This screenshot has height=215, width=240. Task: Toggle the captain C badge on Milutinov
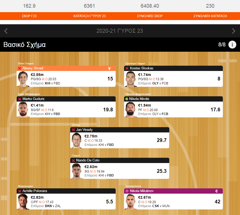pos(217,191)
